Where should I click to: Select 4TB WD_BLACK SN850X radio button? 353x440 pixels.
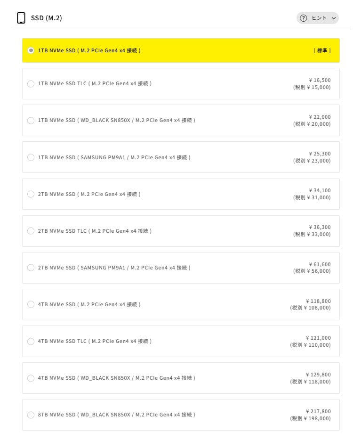coord(31,378)
